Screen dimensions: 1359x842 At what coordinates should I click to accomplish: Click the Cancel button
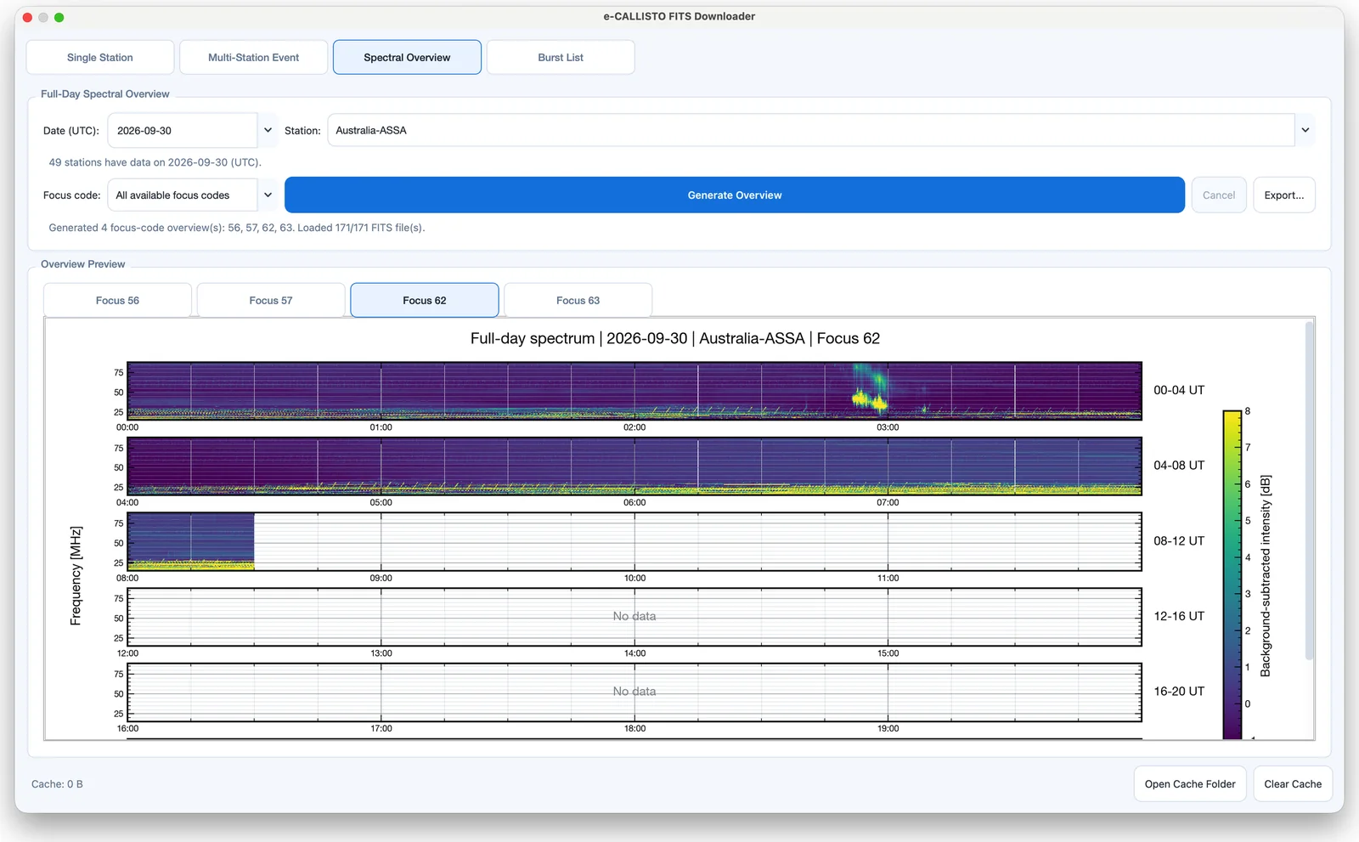[x=1219, y=195]
